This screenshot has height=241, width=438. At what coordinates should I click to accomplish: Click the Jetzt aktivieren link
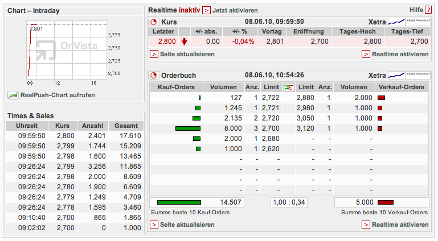click(235, 11)
